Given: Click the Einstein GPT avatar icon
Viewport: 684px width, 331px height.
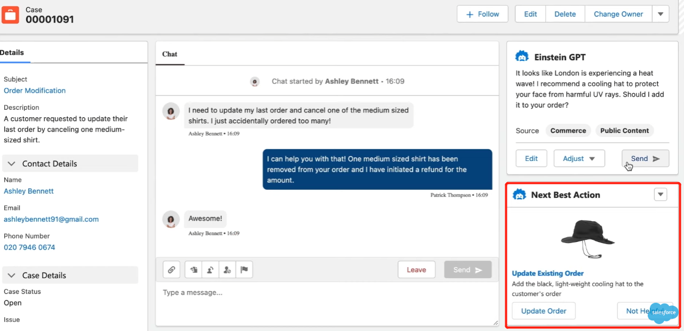Looking at the screenshot, I should coord(522,56).
